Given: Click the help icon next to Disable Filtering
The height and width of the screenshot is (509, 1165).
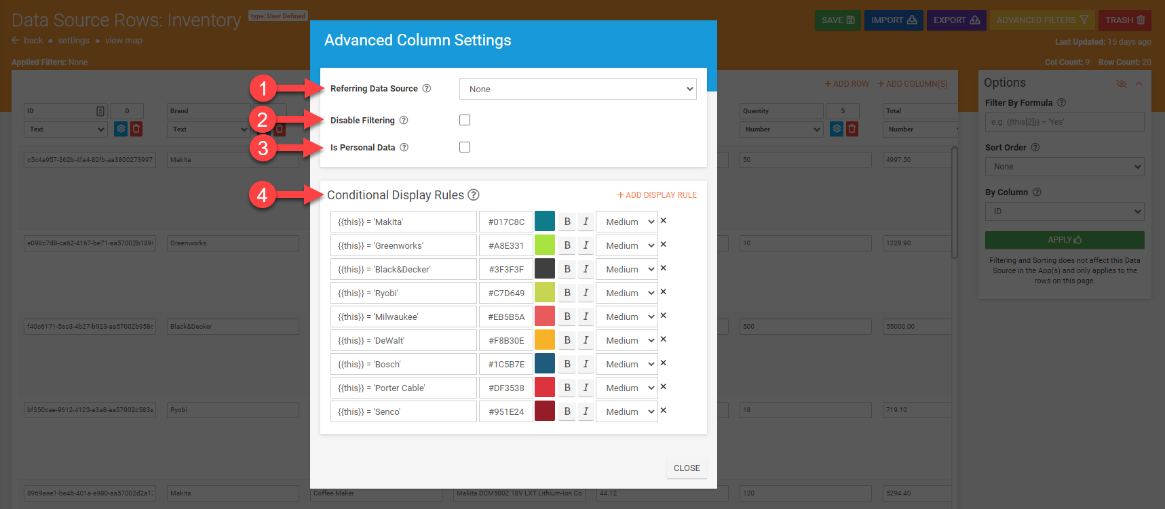Looking at the screenshot, I should point(404,120).
